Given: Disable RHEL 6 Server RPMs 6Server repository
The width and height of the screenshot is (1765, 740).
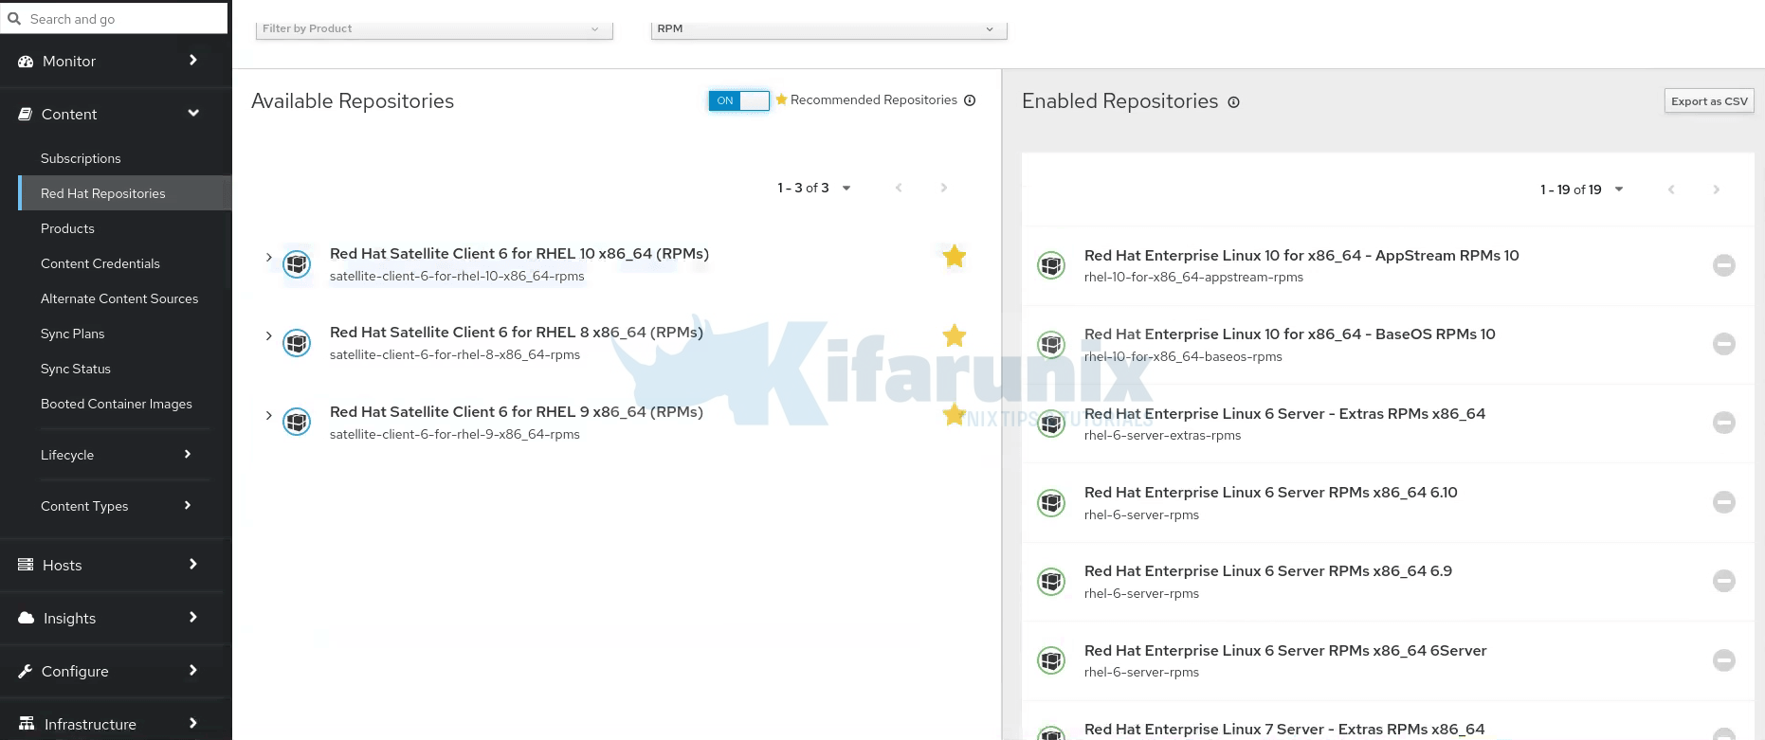Looking at the screenshot, I should (x=1724, y=660).
